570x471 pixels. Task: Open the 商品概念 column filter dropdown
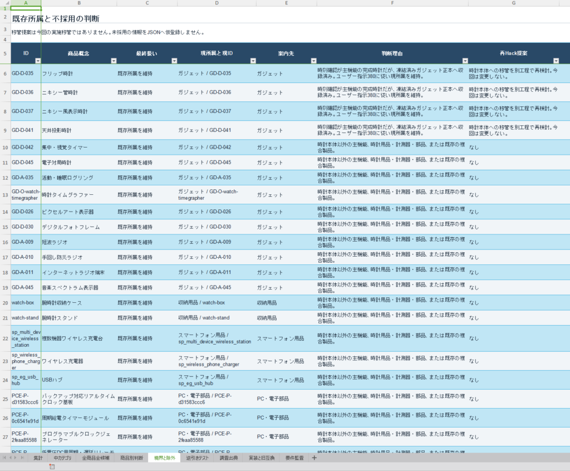(114, 61)
